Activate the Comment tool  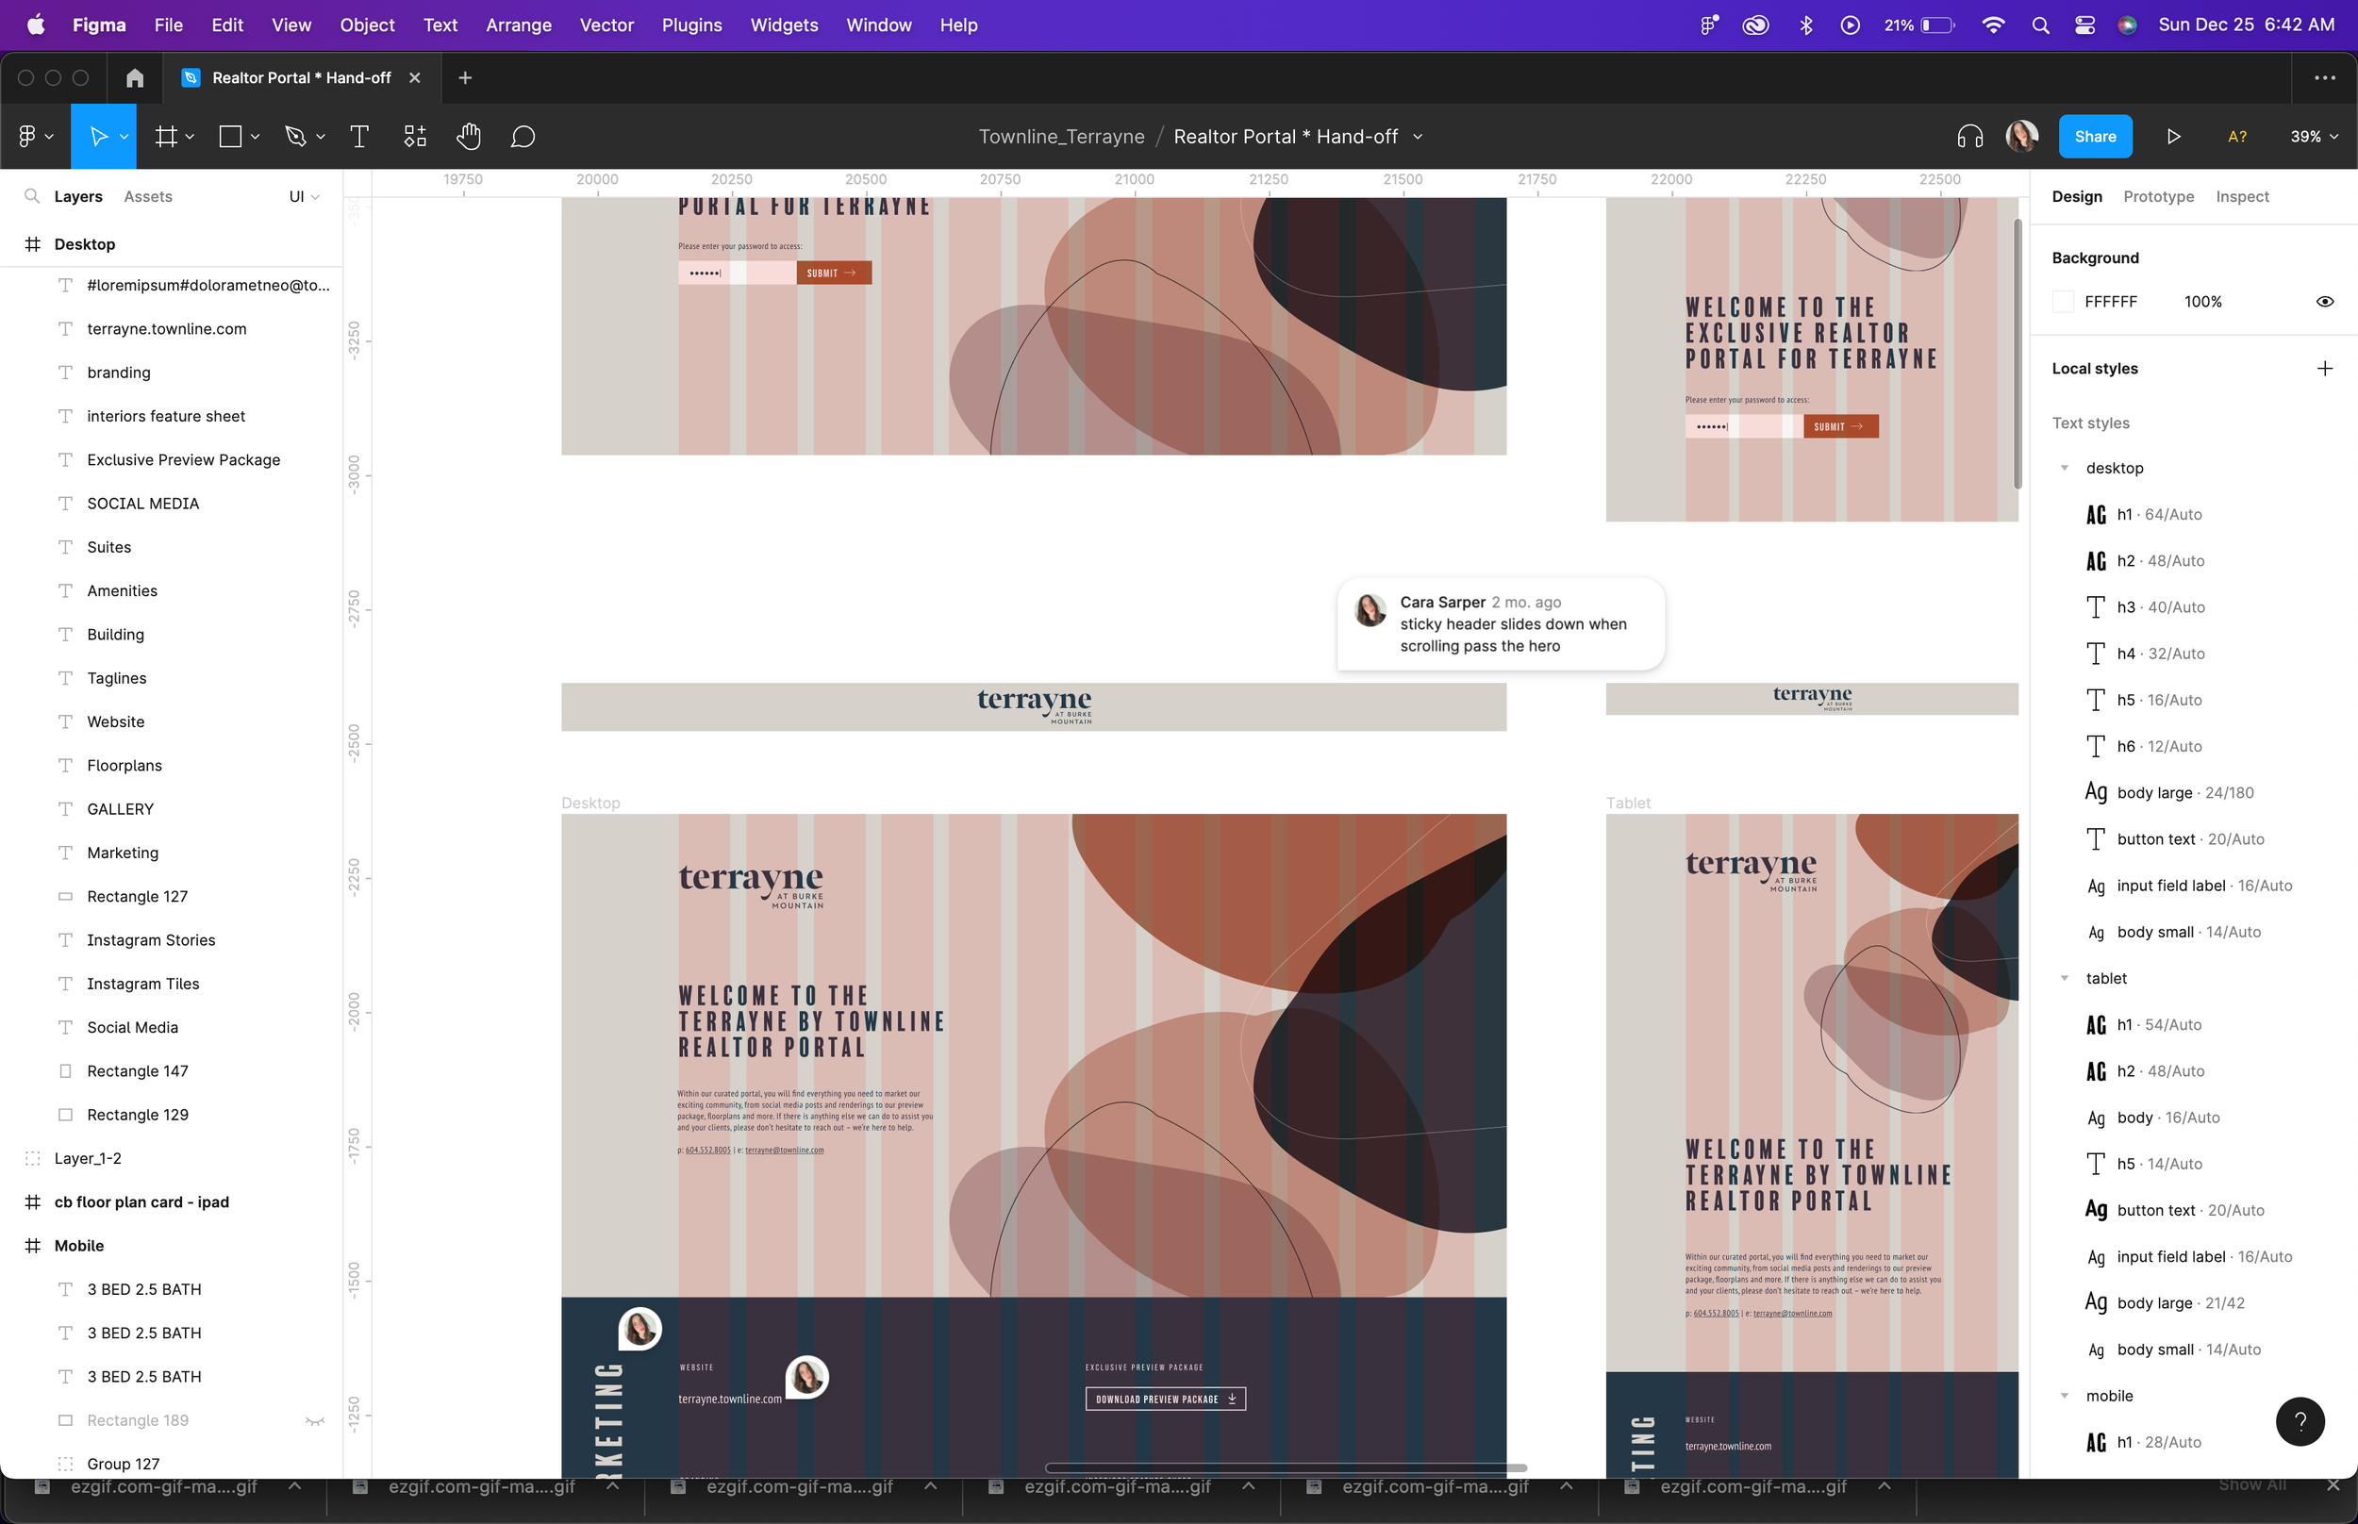click(x=523, y=137)
